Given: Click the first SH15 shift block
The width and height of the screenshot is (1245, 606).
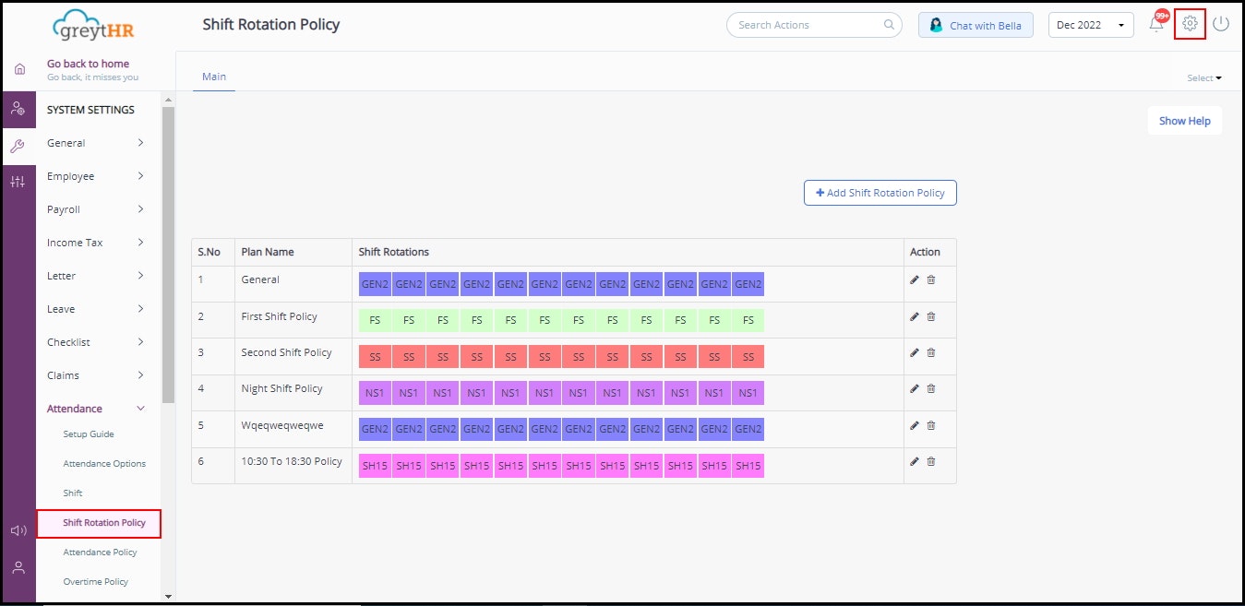Looking at the screenshot, I should click(x=375, y=466).
